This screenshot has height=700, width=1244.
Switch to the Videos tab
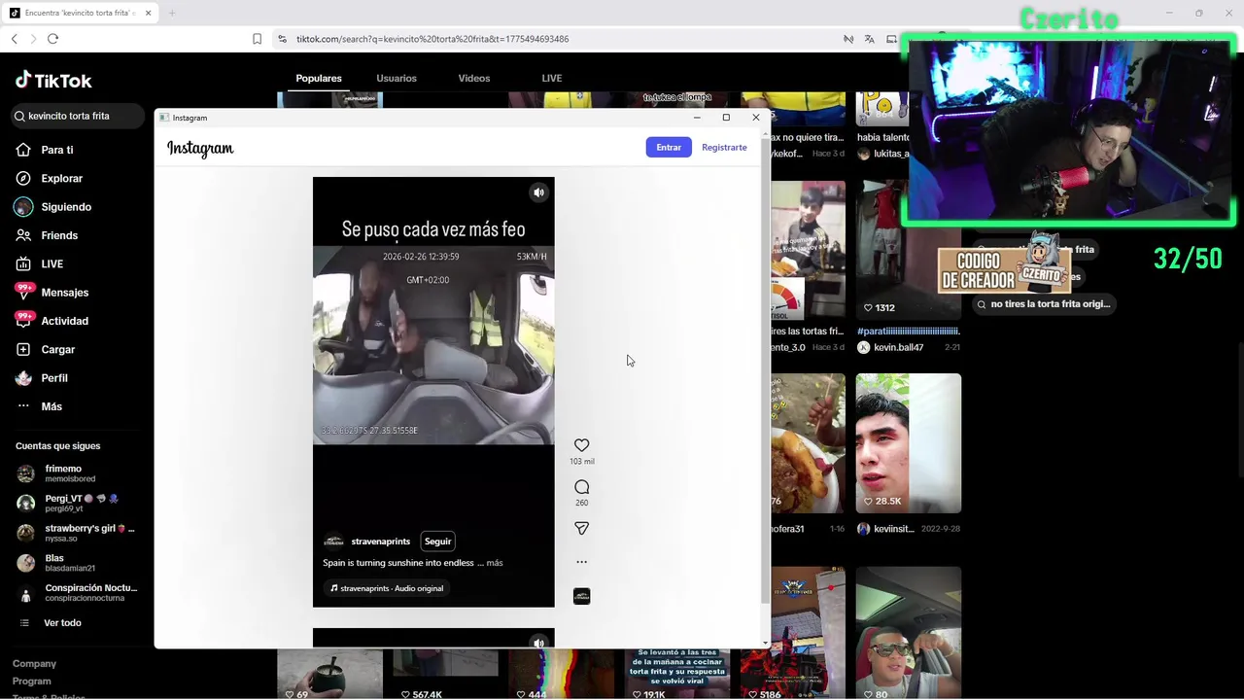(x=474, y=79)
